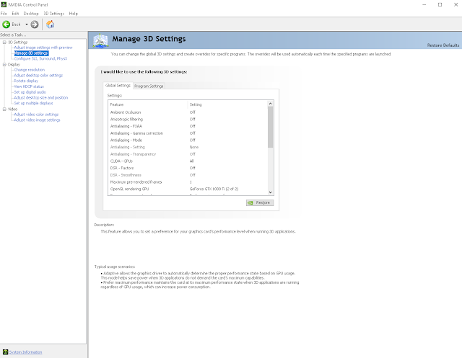
Task: Click the NVIDIA Control Panel title icon
Action: tap(4, 5)
